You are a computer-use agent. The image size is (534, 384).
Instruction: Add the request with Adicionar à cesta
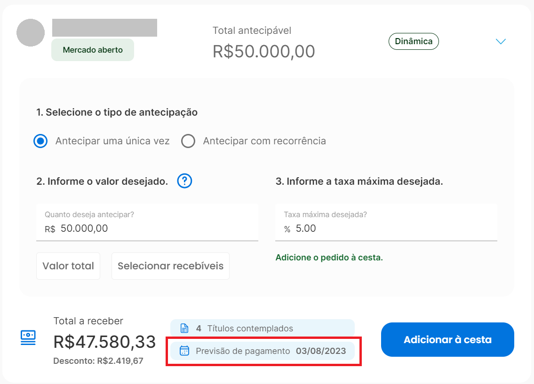coord(447,339)
